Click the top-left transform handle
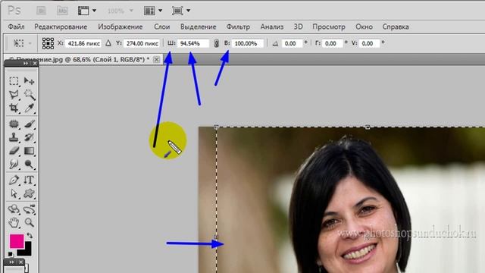 coord(216,127)
